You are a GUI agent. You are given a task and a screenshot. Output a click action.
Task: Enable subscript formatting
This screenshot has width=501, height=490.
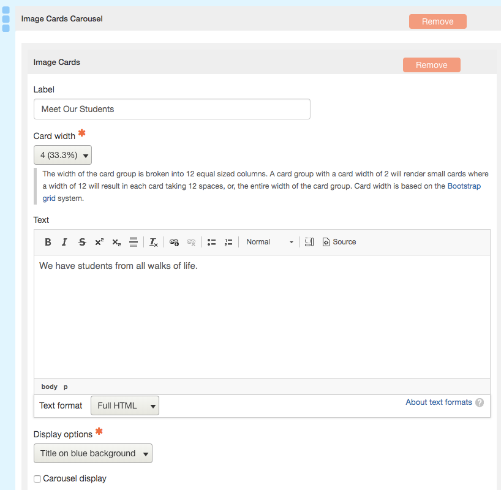tap(116, 241)
